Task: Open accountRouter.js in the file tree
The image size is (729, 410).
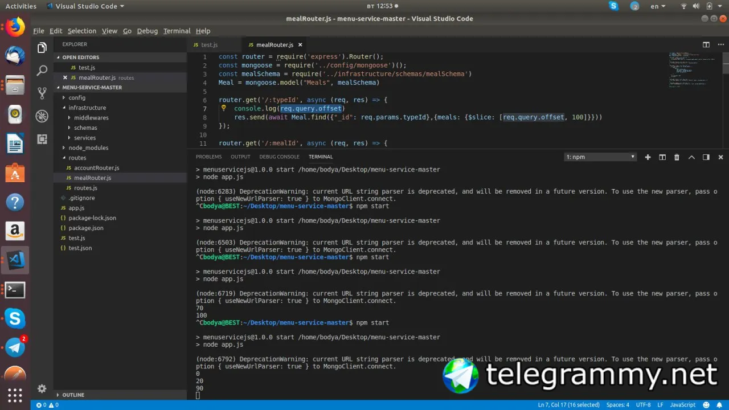Action: coord(96,168)
